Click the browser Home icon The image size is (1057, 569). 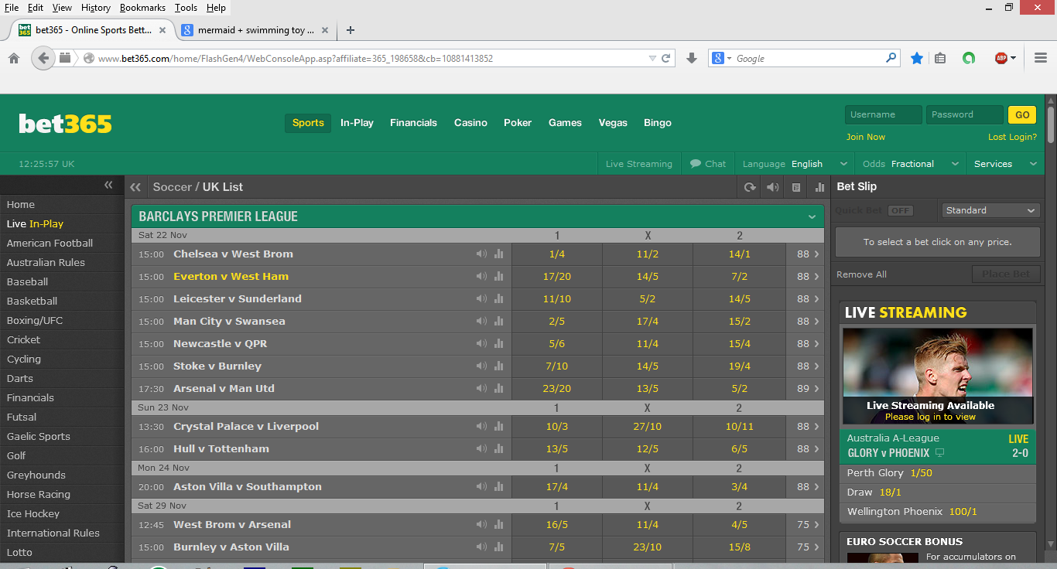tap(14, 58)
